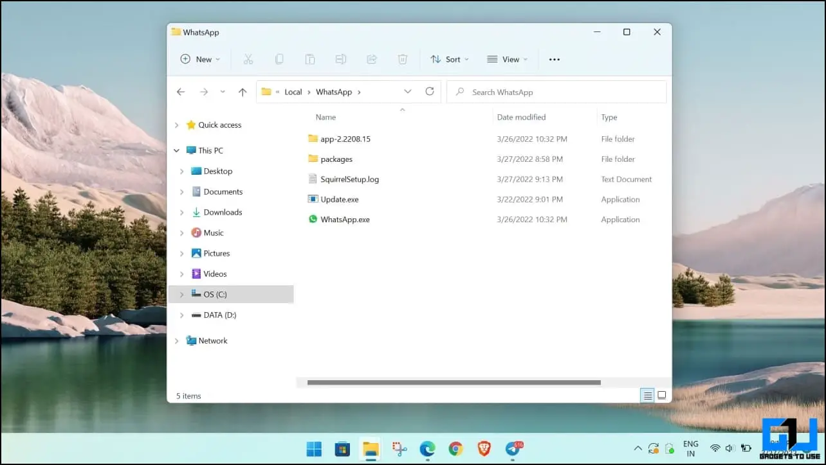Go forward with the right arrow

click(204, 92)
